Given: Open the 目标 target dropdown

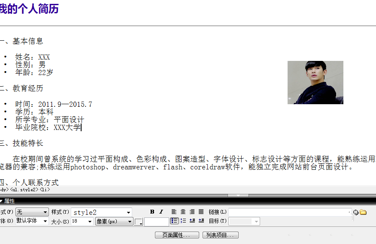Looking at the screenshot, I should 244,221.
